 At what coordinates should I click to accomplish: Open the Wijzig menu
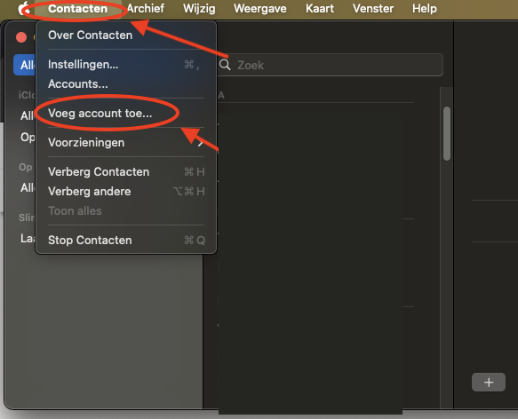(x=199, y=9)
